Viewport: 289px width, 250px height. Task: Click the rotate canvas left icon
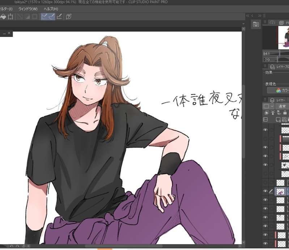(12, 246)
